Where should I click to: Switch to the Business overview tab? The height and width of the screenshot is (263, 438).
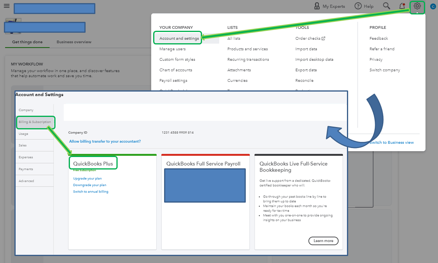pos(73,42)
